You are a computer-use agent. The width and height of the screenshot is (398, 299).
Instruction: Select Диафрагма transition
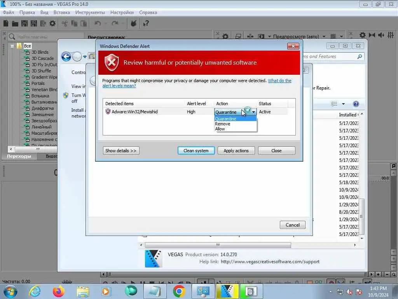pos(42,108)
